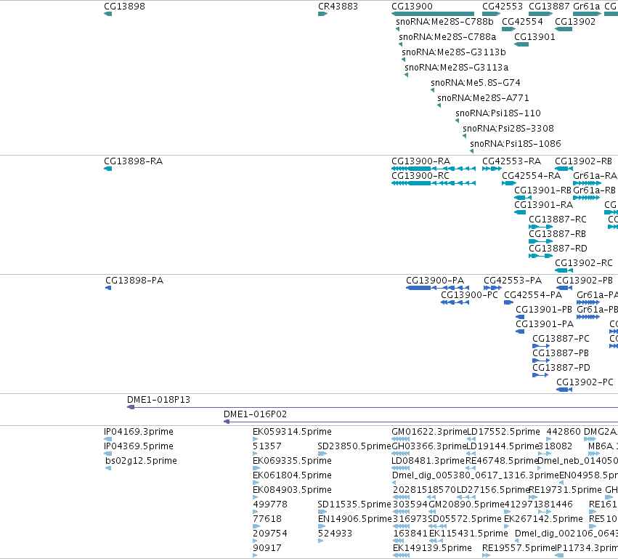Image resolution: width=618 pixels, height=559 pixels.
Task: Select the IP04169.3prime EST
Action: (x=108, y=439)
